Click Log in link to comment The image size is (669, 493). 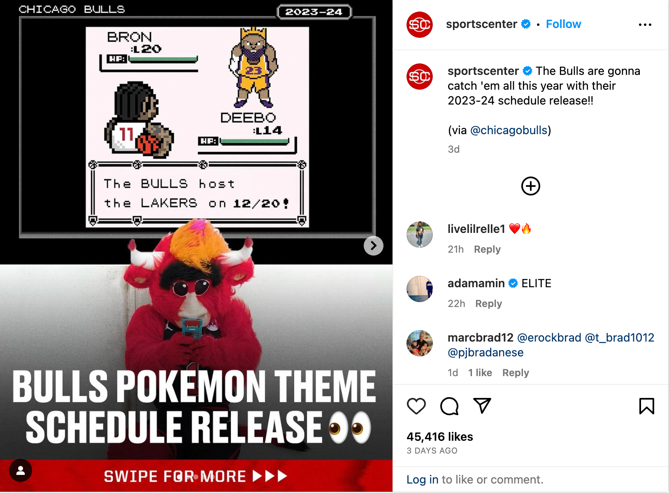(x=422, y=480)
